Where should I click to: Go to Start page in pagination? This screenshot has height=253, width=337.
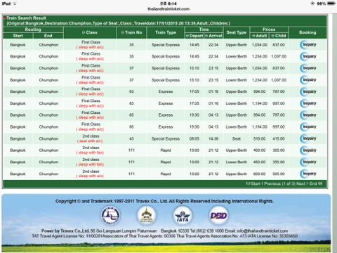pyautogui.click(x=253, y=183)
